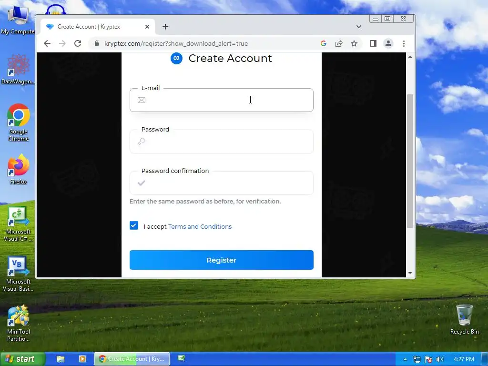
Task: Click the padlock site info icon
Action: coord(97,43)
